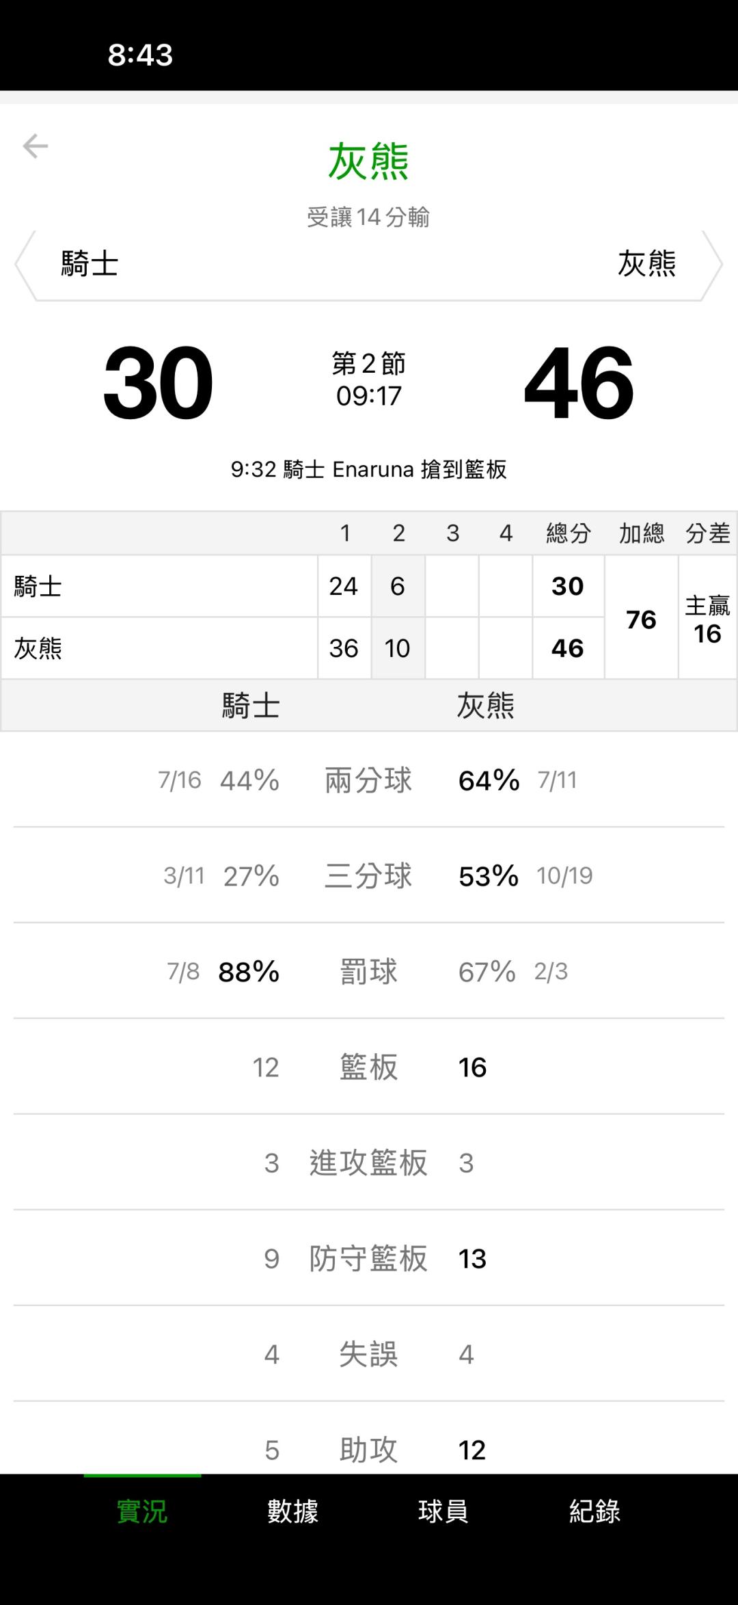738x1605 pixels.
Task: Open the 球員 tab
Action: coord(443,1511)
